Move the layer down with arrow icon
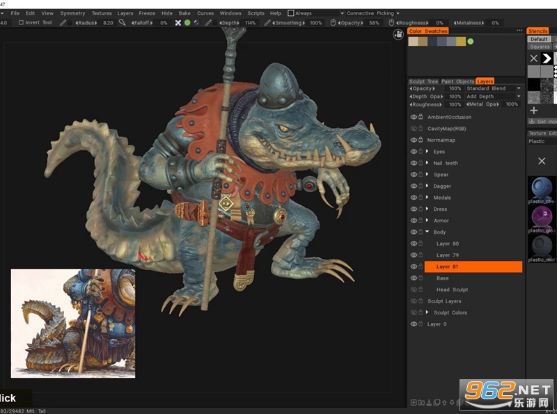The height and width of the screenshot is (414, 557). click(452, 402)
